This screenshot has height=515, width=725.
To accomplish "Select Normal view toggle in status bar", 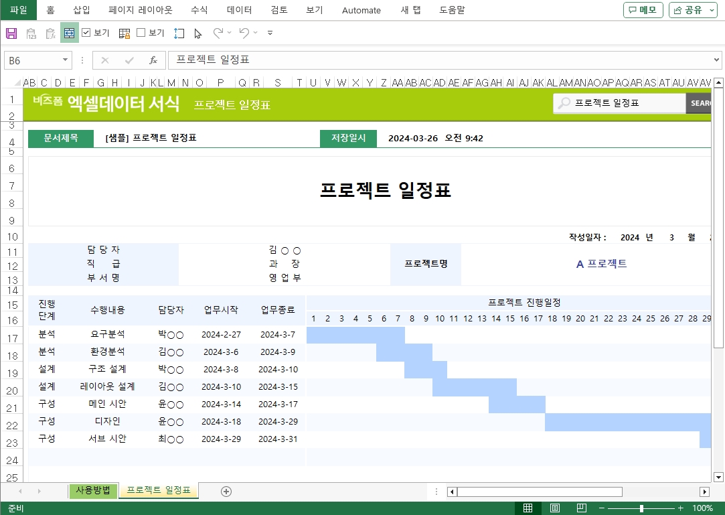I will [x=528, y=508].
